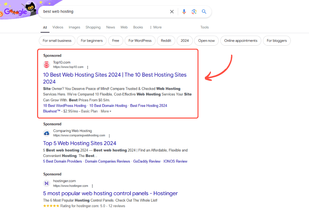309x213 pixels.
Task: Expand the More dropdown in Top10 ad
Action: (x=106, y=111)
